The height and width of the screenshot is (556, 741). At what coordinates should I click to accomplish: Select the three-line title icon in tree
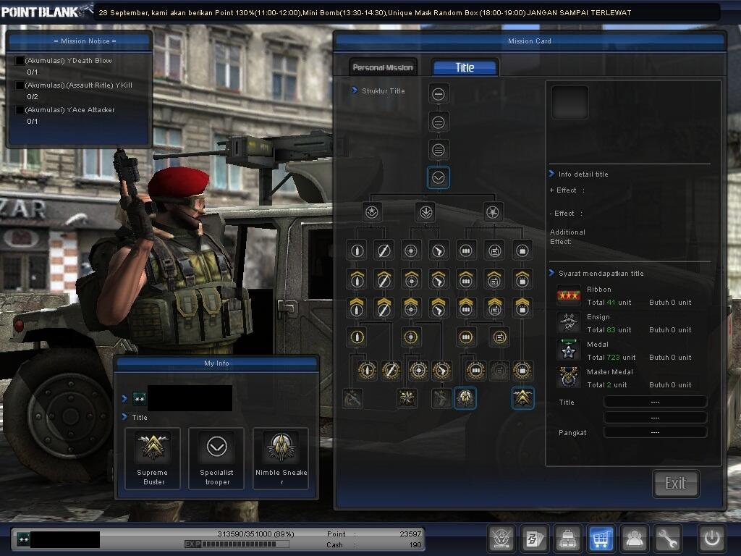coord(438,151)
